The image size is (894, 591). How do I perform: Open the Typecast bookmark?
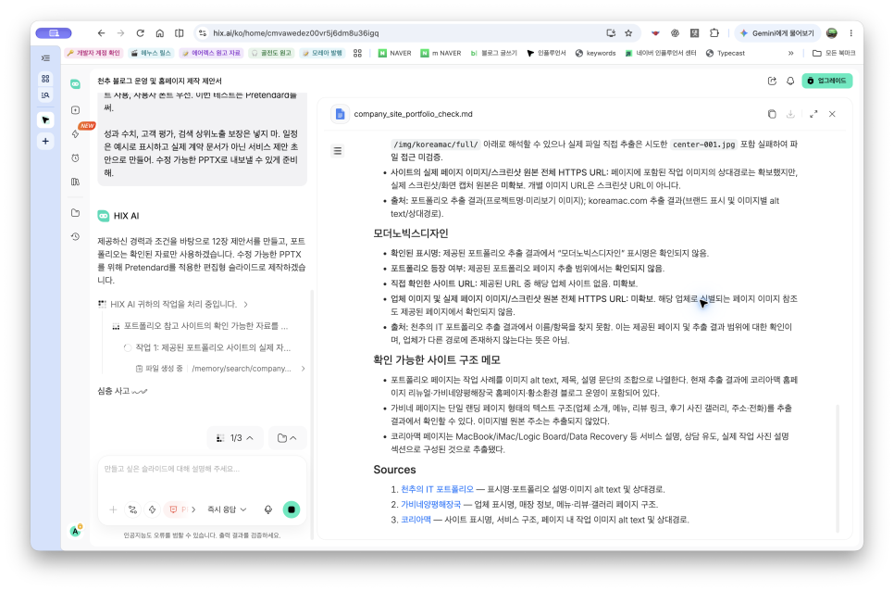pyautogui.click(x=726, y=53)
